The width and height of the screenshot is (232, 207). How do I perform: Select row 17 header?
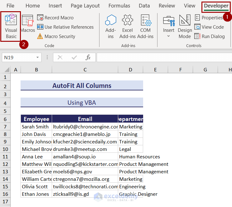coord(5,201)
